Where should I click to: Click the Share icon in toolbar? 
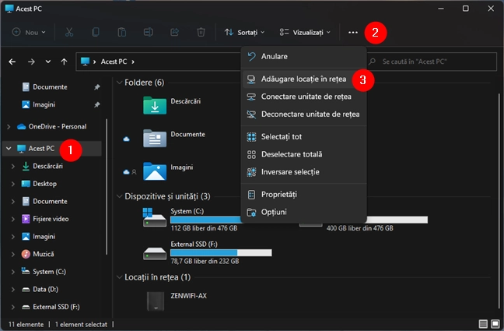pyautogui.click(x=174, y=32)
